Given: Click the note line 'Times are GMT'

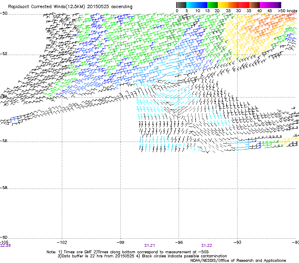Looking at the screenshot, I should click(78, 252).
